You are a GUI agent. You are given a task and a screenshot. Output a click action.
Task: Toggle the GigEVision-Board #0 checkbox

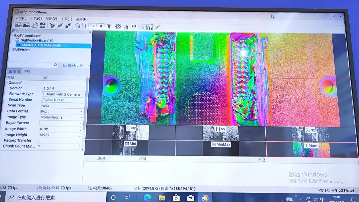[x=17, y=40]
